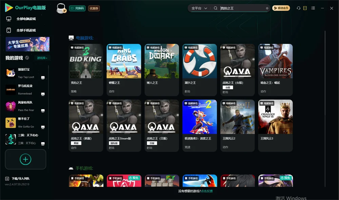The width and height of the screenshot is (339, 200).
Task: Open the BID KING 竞拍之王 game card
Action: [x=86, y=70]
